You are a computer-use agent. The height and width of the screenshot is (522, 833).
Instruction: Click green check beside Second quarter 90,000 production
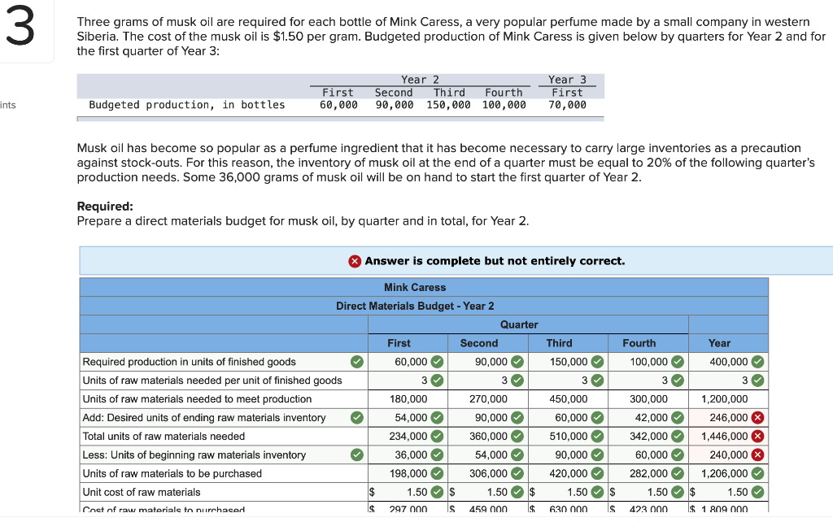[517, 362]
